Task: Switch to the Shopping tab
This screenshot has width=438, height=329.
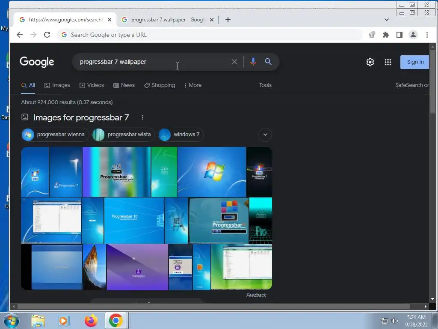Action: (x=160, y=85)
